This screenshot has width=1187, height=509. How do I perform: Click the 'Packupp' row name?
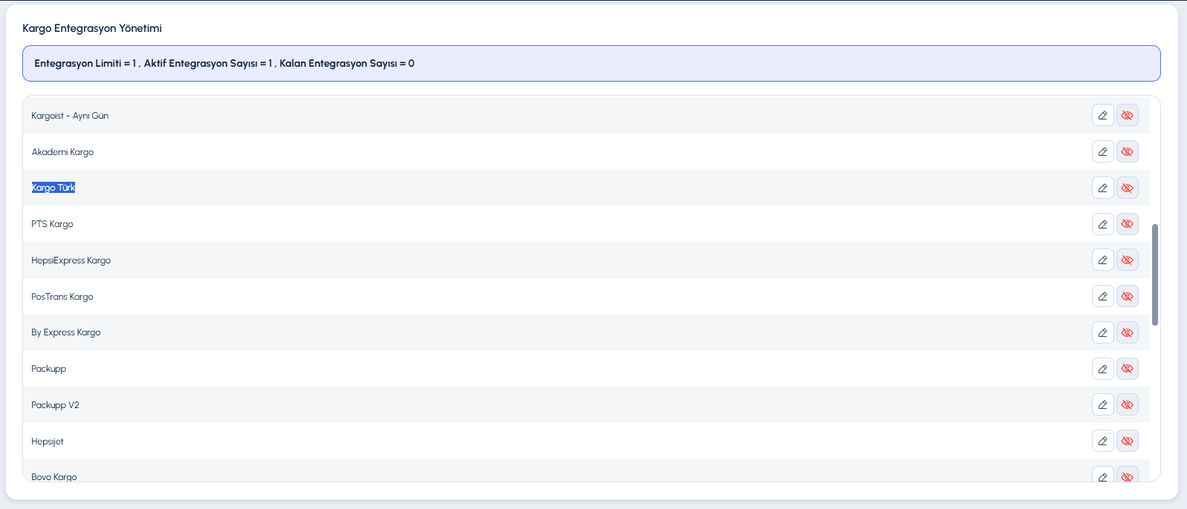click(x=48, y=369)
